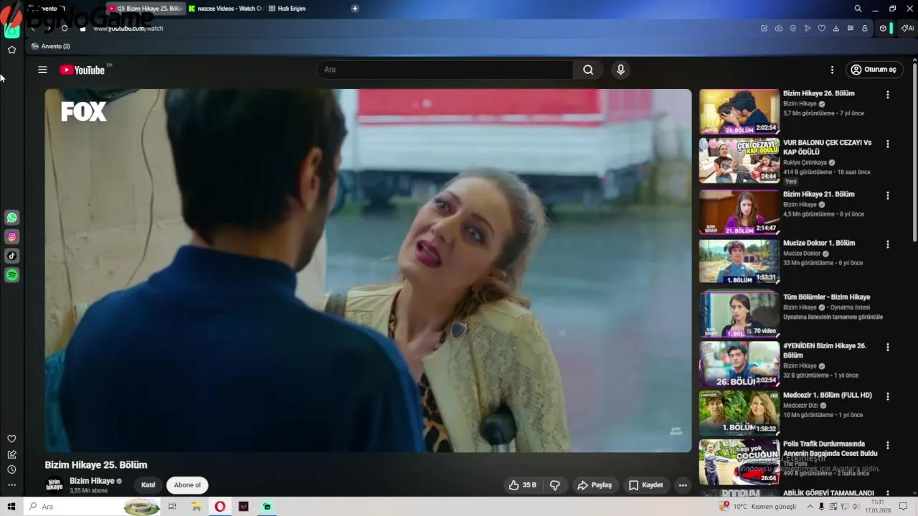Go to YouTube home via logo

(x=82, y=70)
